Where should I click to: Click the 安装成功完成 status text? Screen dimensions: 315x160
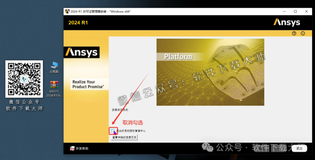(120, 110)
